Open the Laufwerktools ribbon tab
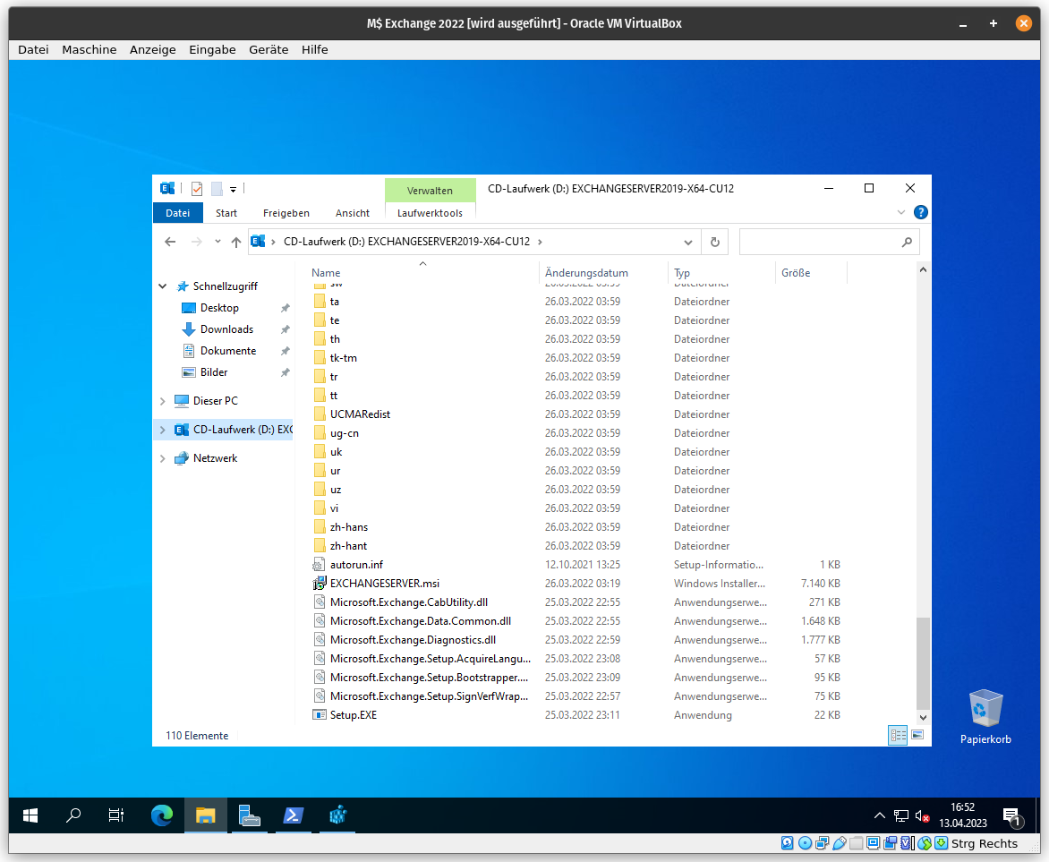 [x=431, y=213]
